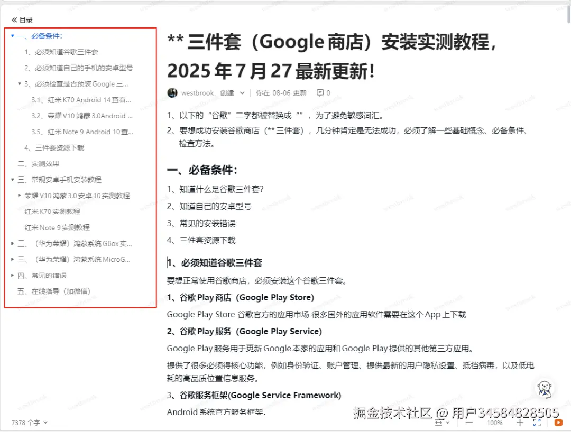Image resolution: width=571 pixels, height=432 pixels.
Task: Jump to 4、三件套资源下载 in the outline
Action: (54, 148)
